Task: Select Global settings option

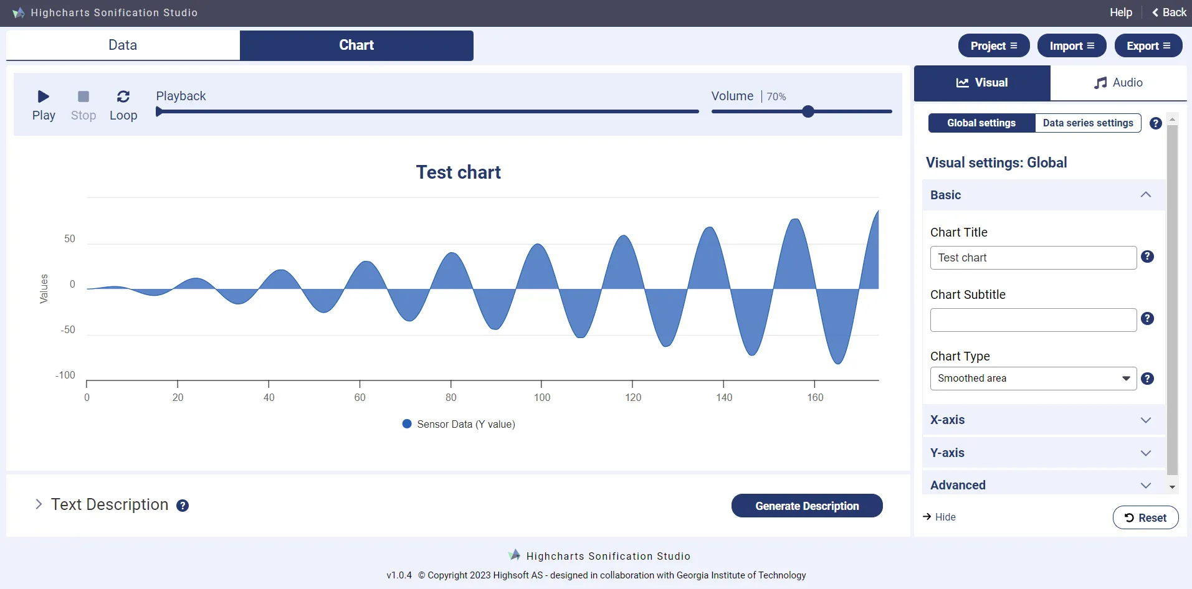Action: tap(981, 123)
